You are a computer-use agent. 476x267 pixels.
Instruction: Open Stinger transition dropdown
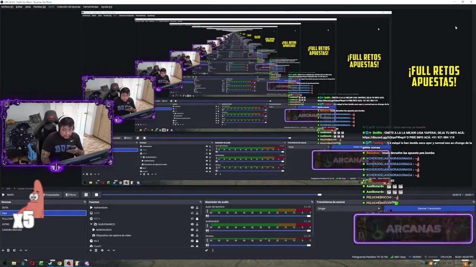coord(348,208)
